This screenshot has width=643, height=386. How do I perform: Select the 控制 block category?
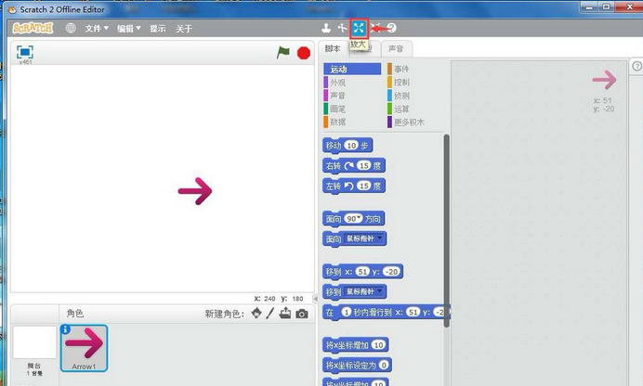coord(401,82)
